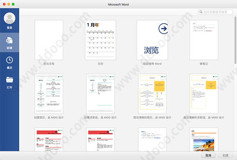Screen dimensions: 237x160
Task: Click the 做笔记 caption text
Action: coord(204,64)
